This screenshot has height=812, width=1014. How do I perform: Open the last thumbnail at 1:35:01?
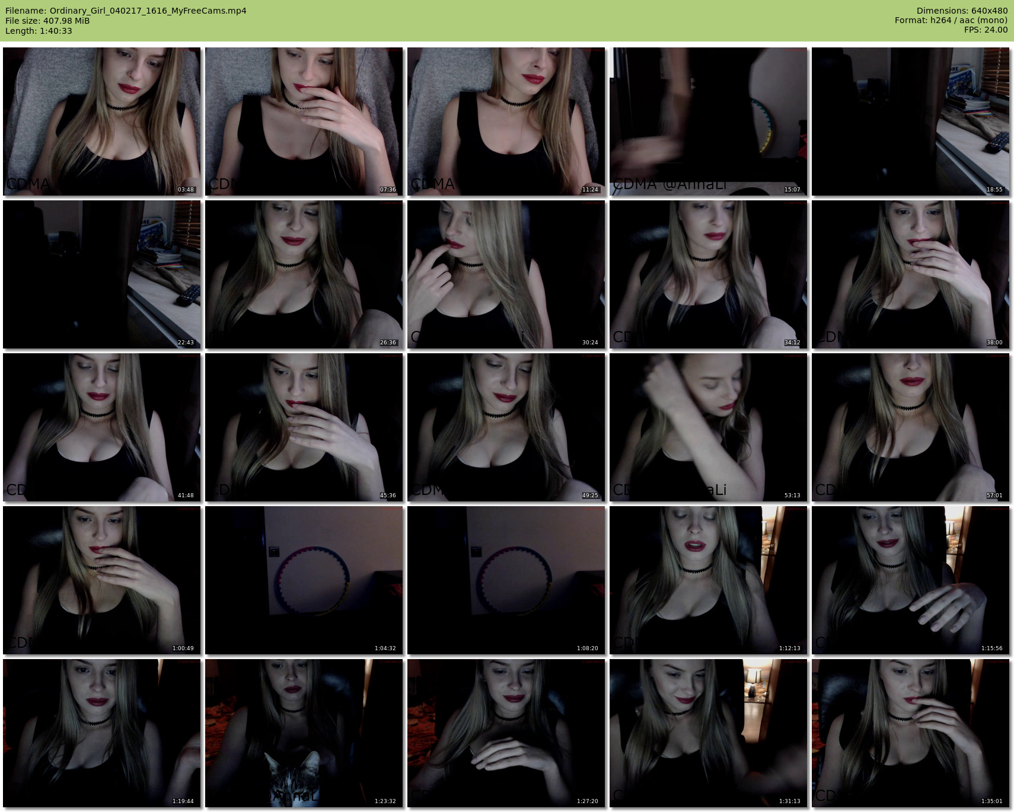pyautogui.click(x=910, y=733)
